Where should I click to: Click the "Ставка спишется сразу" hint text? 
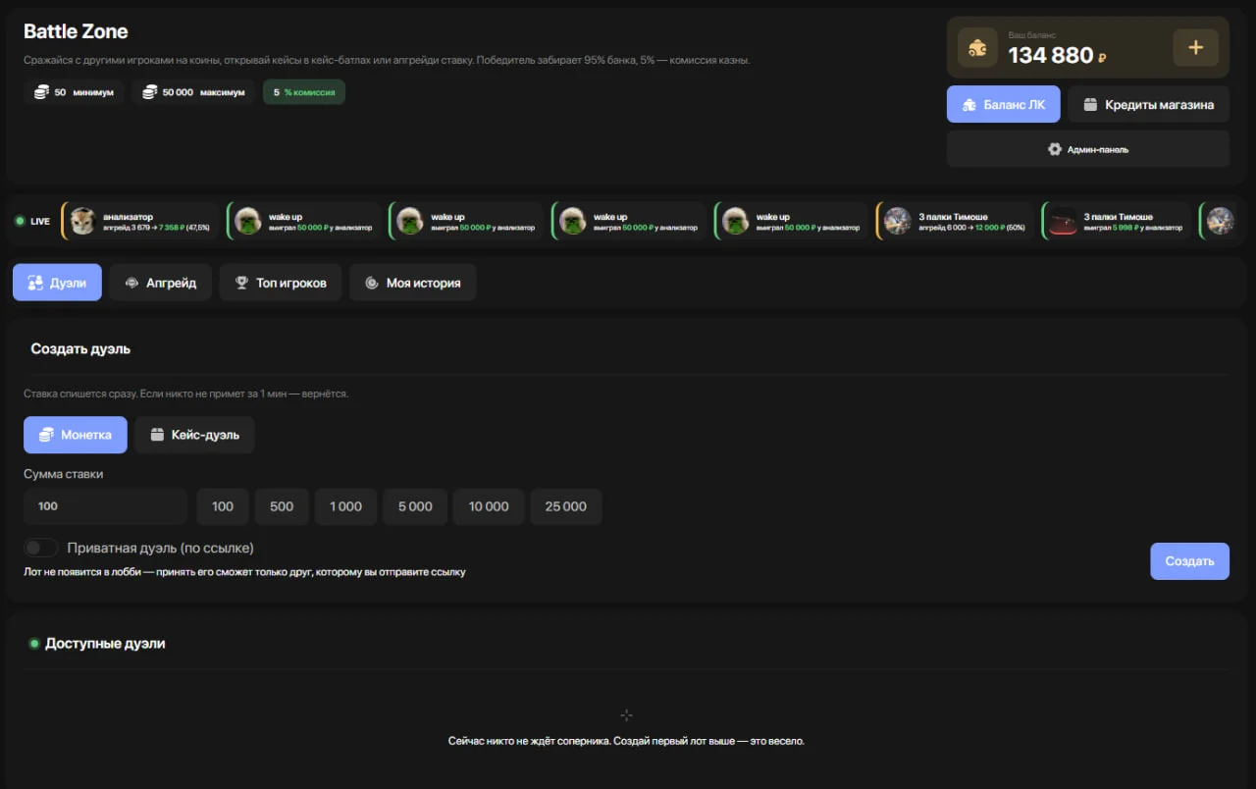click(x=186, y=394)
